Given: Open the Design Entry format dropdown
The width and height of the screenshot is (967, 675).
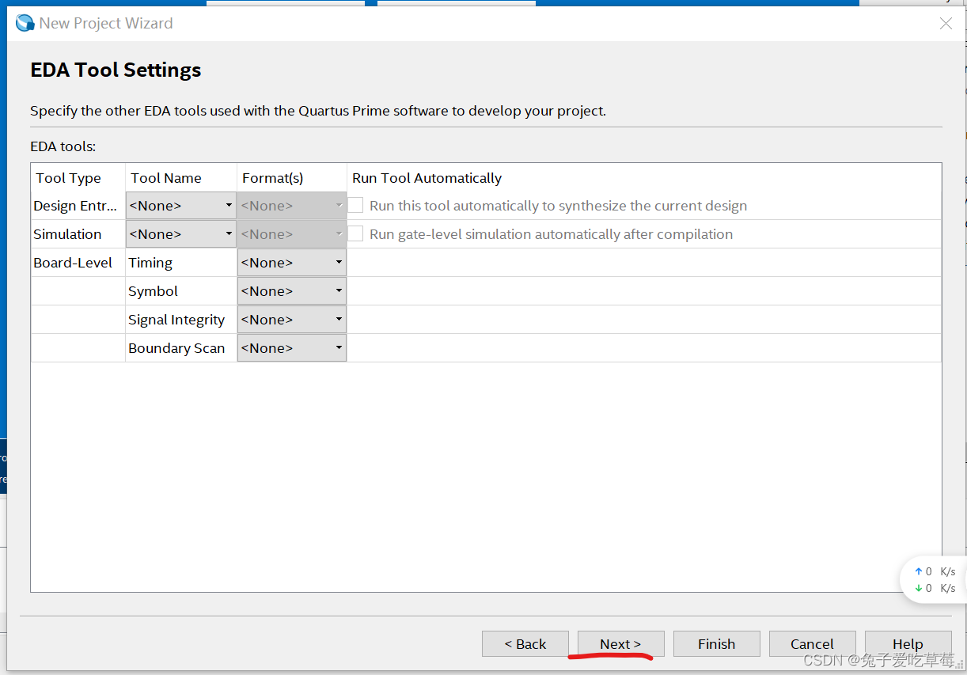Looking at the screenshot, I should pos(291,206).
